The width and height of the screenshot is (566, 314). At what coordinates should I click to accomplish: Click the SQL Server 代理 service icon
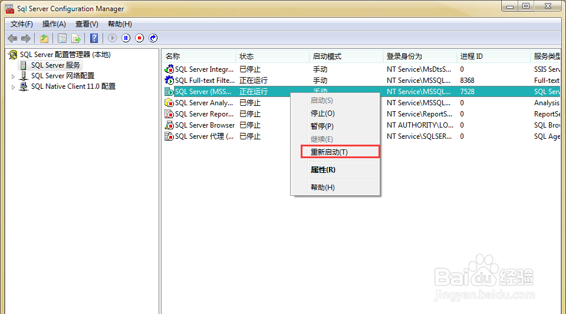click(x=169, y=136)
